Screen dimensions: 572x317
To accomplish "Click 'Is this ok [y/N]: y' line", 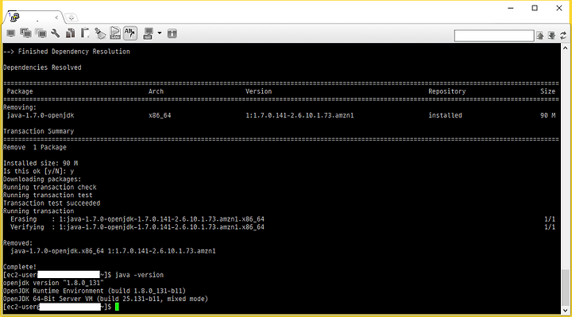I will tap(38, 171).
